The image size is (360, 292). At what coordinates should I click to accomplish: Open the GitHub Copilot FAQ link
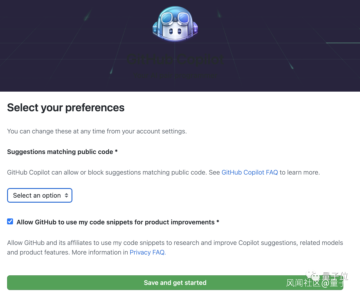pyautogui.click(x=250, y=172)
